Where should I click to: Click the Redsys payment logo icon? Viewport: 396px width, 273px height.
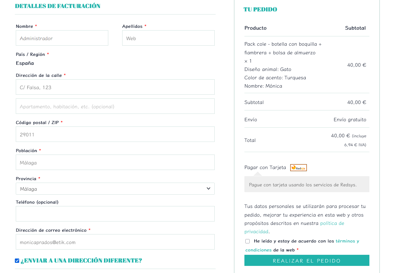click(298, 168)
